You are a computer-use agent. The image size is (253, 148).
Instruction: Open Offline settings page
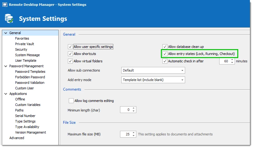[x=20, y=99]
